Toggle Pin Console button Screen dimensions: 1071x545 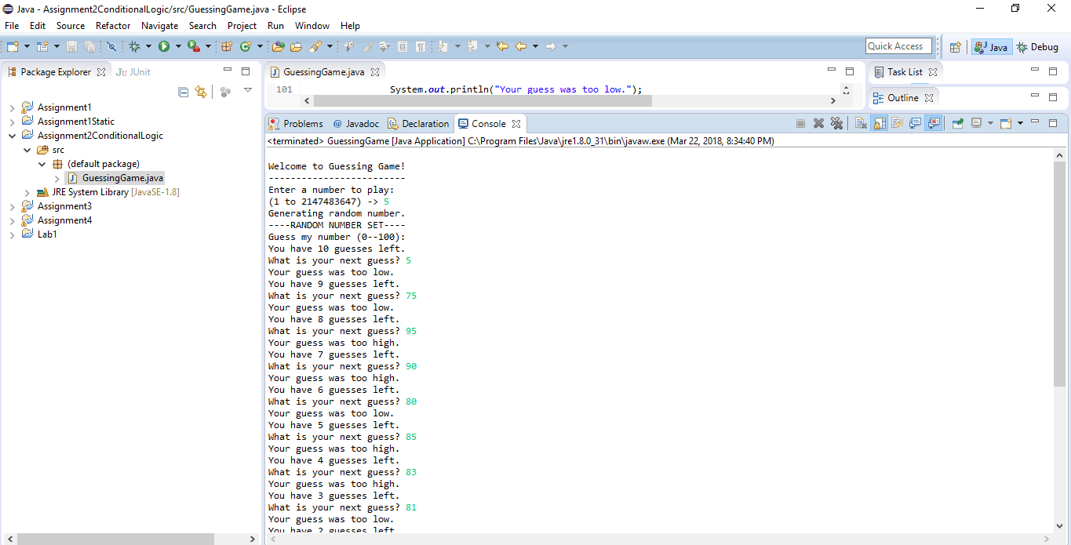[957, 123]
